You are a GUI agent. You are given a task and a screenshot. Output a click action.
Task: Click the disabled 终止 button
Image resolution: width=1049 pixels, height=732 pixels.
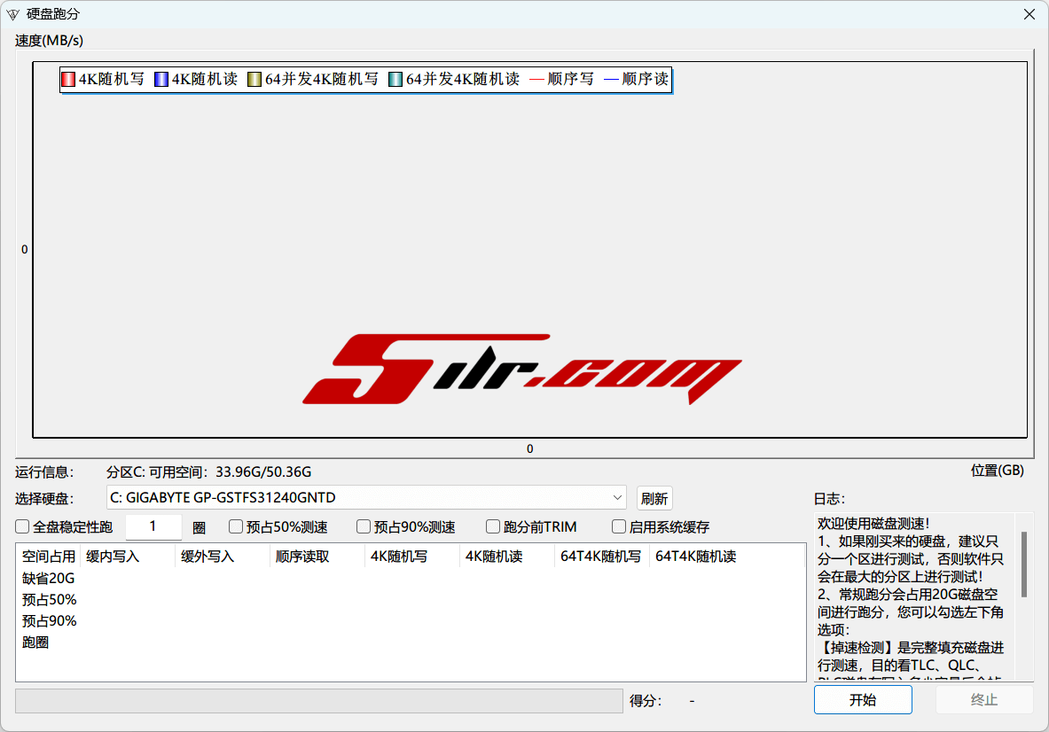coord(983,700)
